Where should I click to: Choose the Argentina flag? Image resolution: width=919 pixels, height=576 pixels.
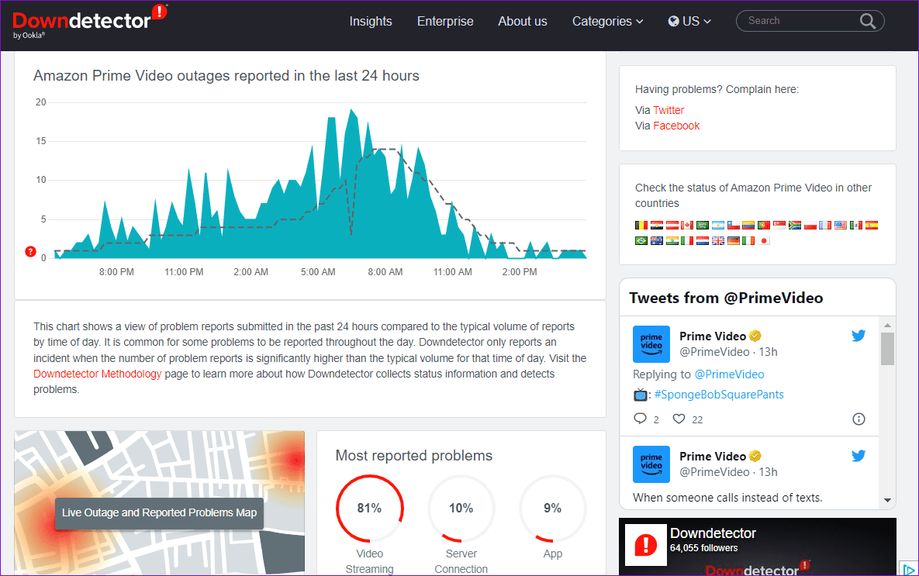point(718,225)
